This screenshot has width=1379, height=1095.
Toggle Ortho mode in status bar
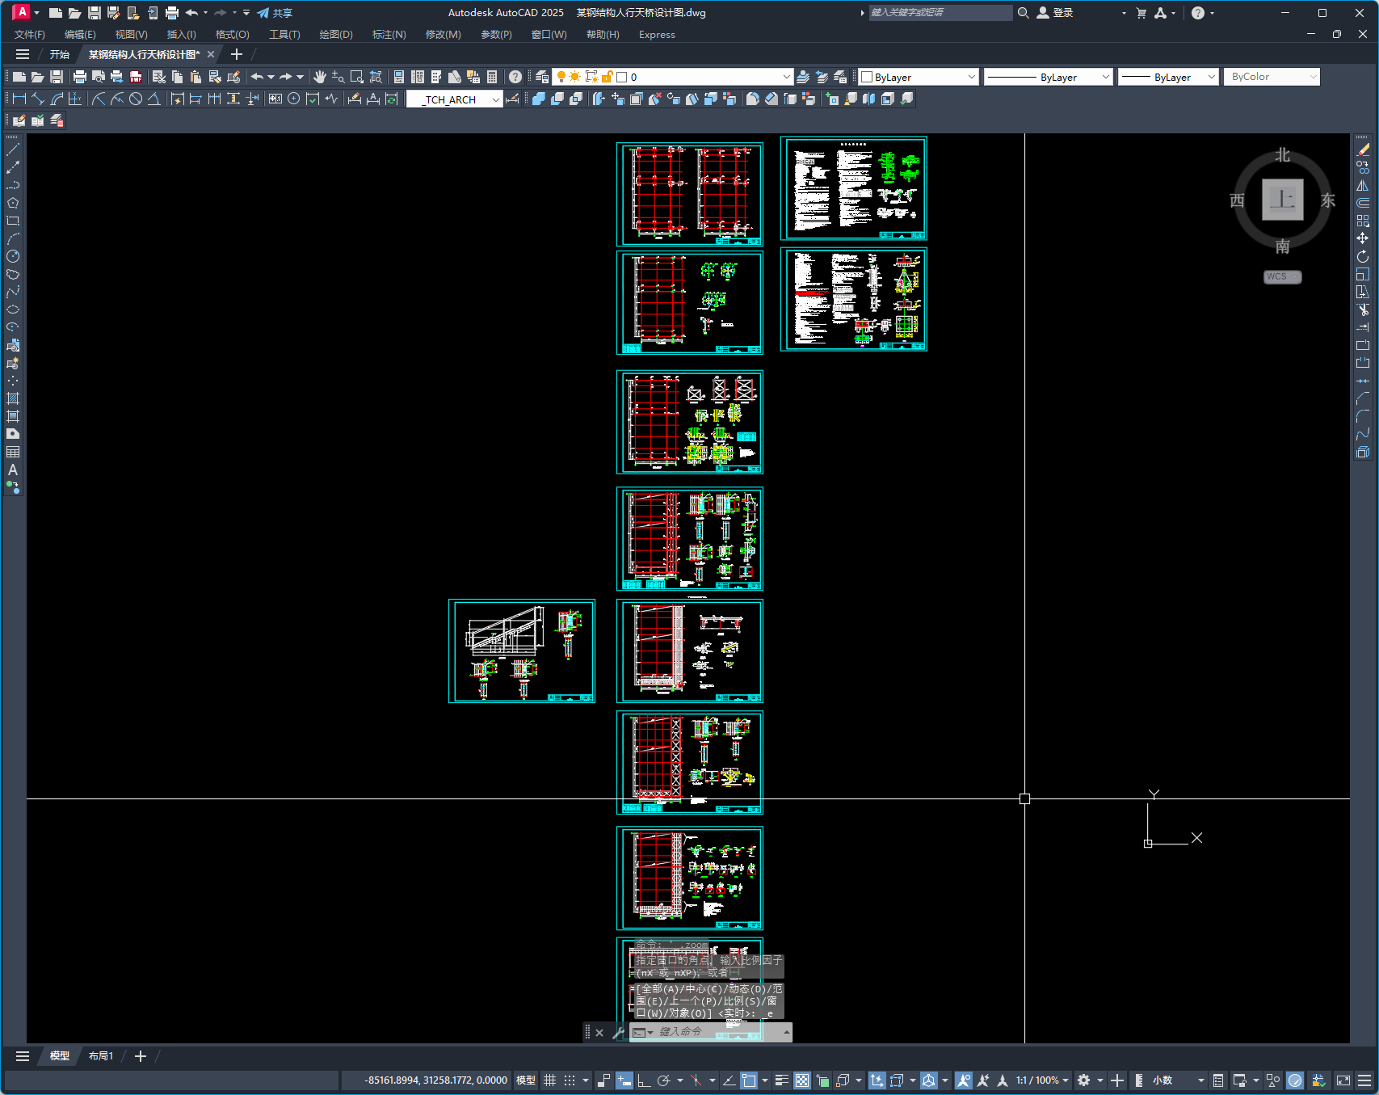(x=644, y=1080)
